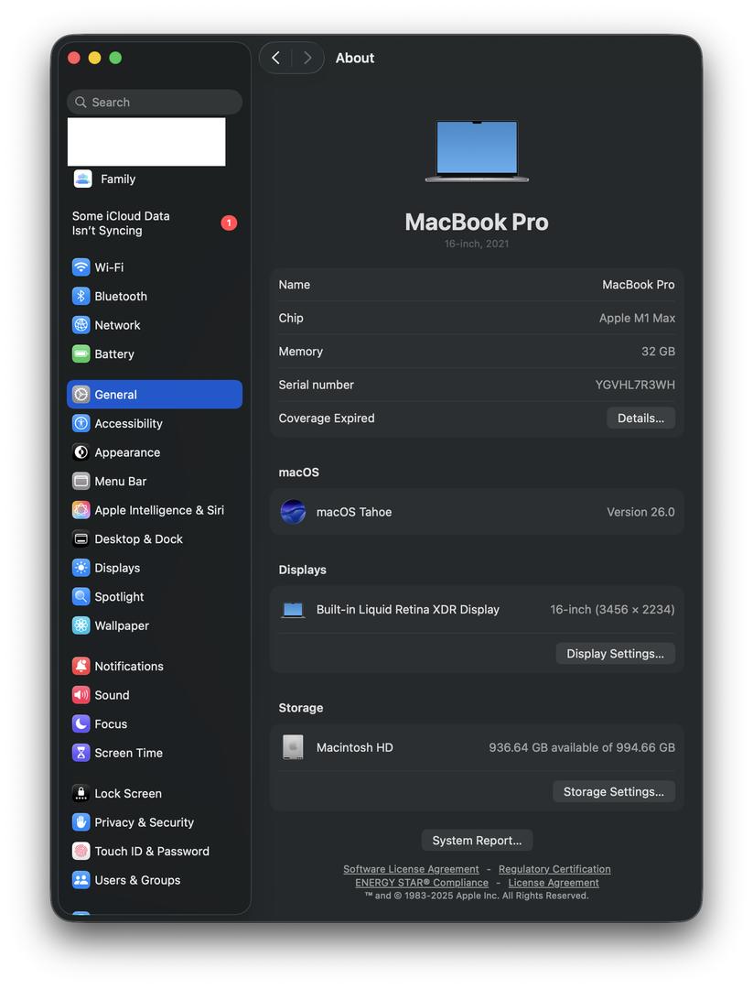
Task: Click the Apple M1 Max chip value
Action: tap(637, 319)
